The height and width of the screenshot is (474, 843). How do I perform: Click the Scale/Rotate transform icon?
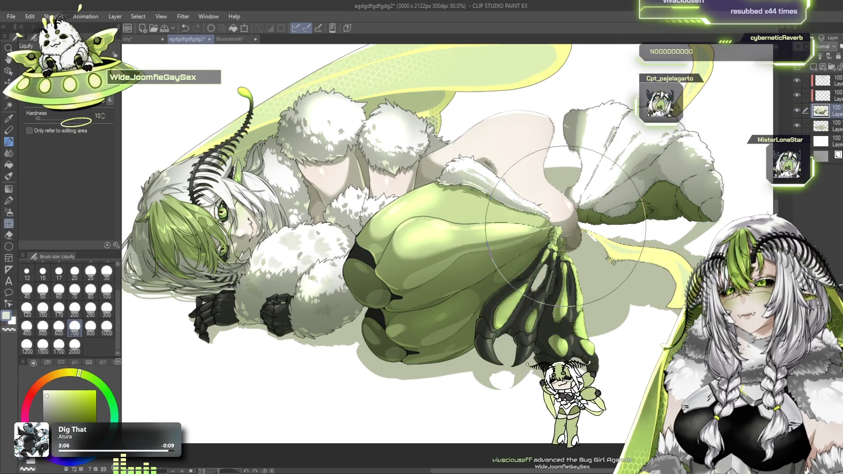pos(244,28)
